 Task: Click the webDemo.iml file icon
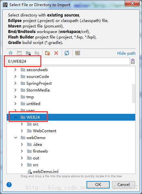click(x=29, y=171)
